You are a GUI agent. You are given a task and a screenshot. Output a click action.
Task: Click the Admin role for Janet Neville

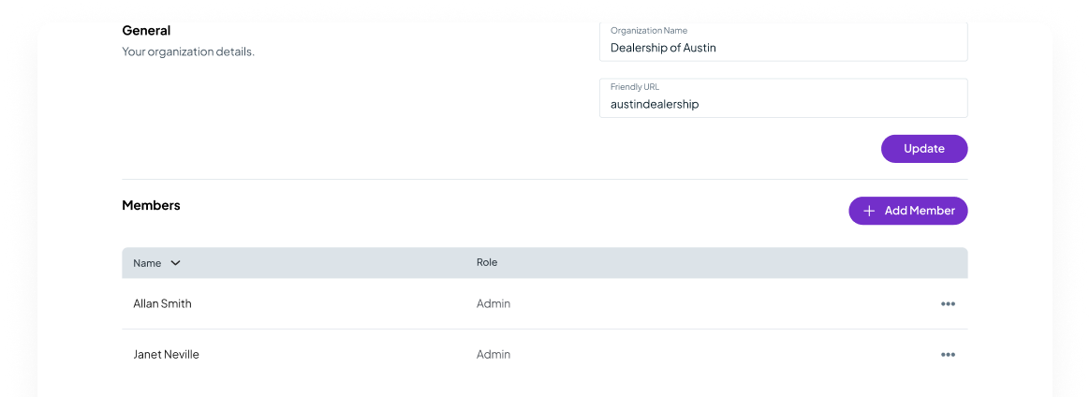click(493, 355)
